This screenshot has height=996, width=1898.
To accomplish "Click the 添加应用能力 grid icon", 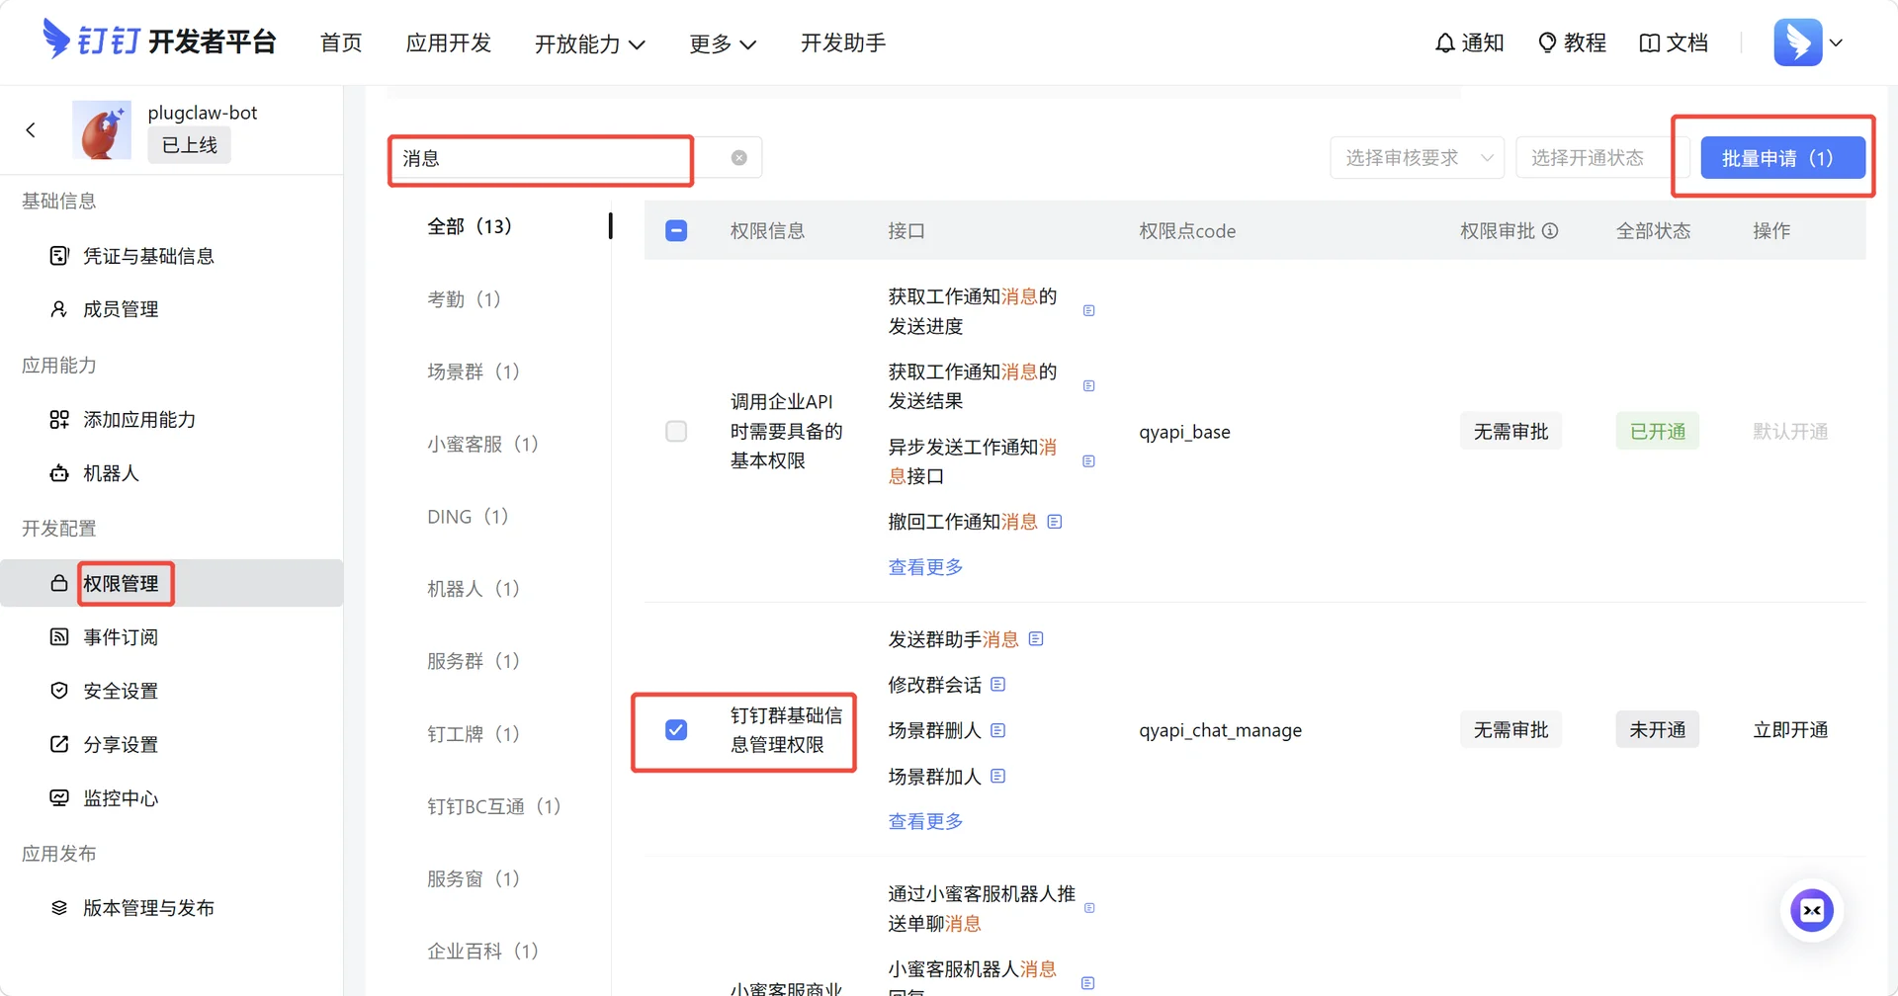I will click(59, 420).
